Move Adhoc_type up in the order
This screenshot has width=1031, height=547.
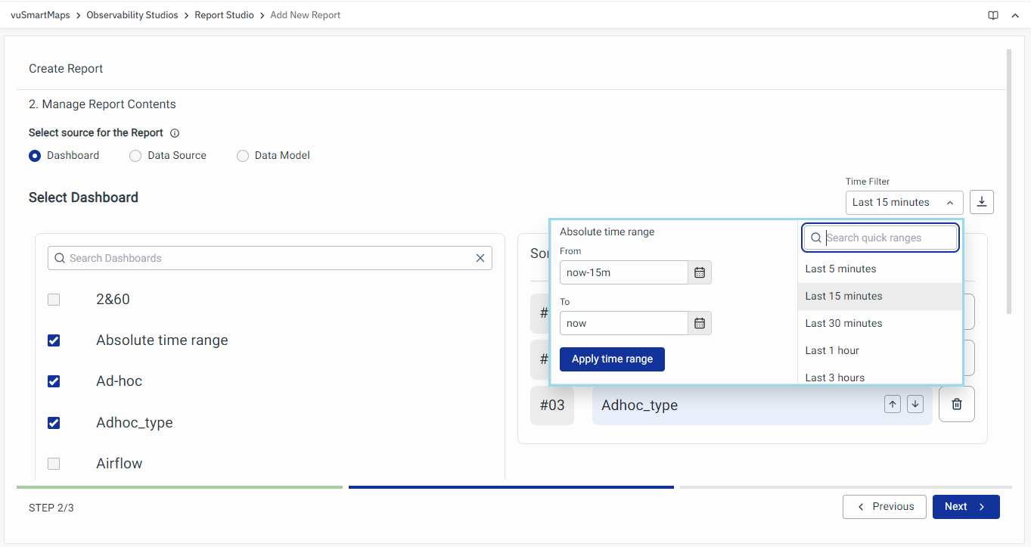tap(893, 405)
